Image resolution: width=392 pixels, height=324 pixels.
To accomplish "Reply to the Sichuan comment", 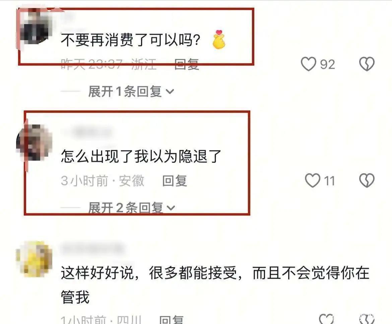I will pyautogui.click(x=172, y=320).
